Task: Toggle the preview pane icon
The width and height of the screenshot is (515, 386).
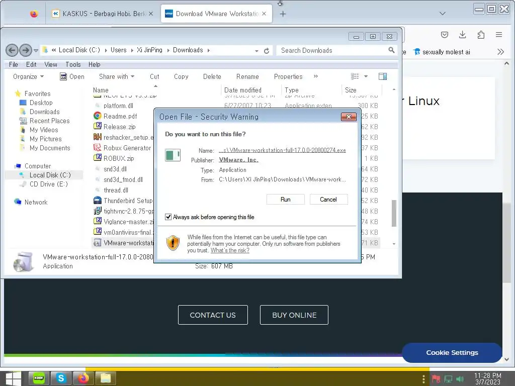Action: [x=383, y=76]
